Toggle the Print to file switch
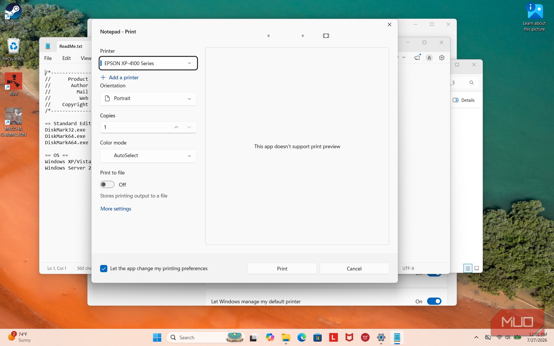The image size is (554, 346). pyautogui.click(x=107, y=185)
